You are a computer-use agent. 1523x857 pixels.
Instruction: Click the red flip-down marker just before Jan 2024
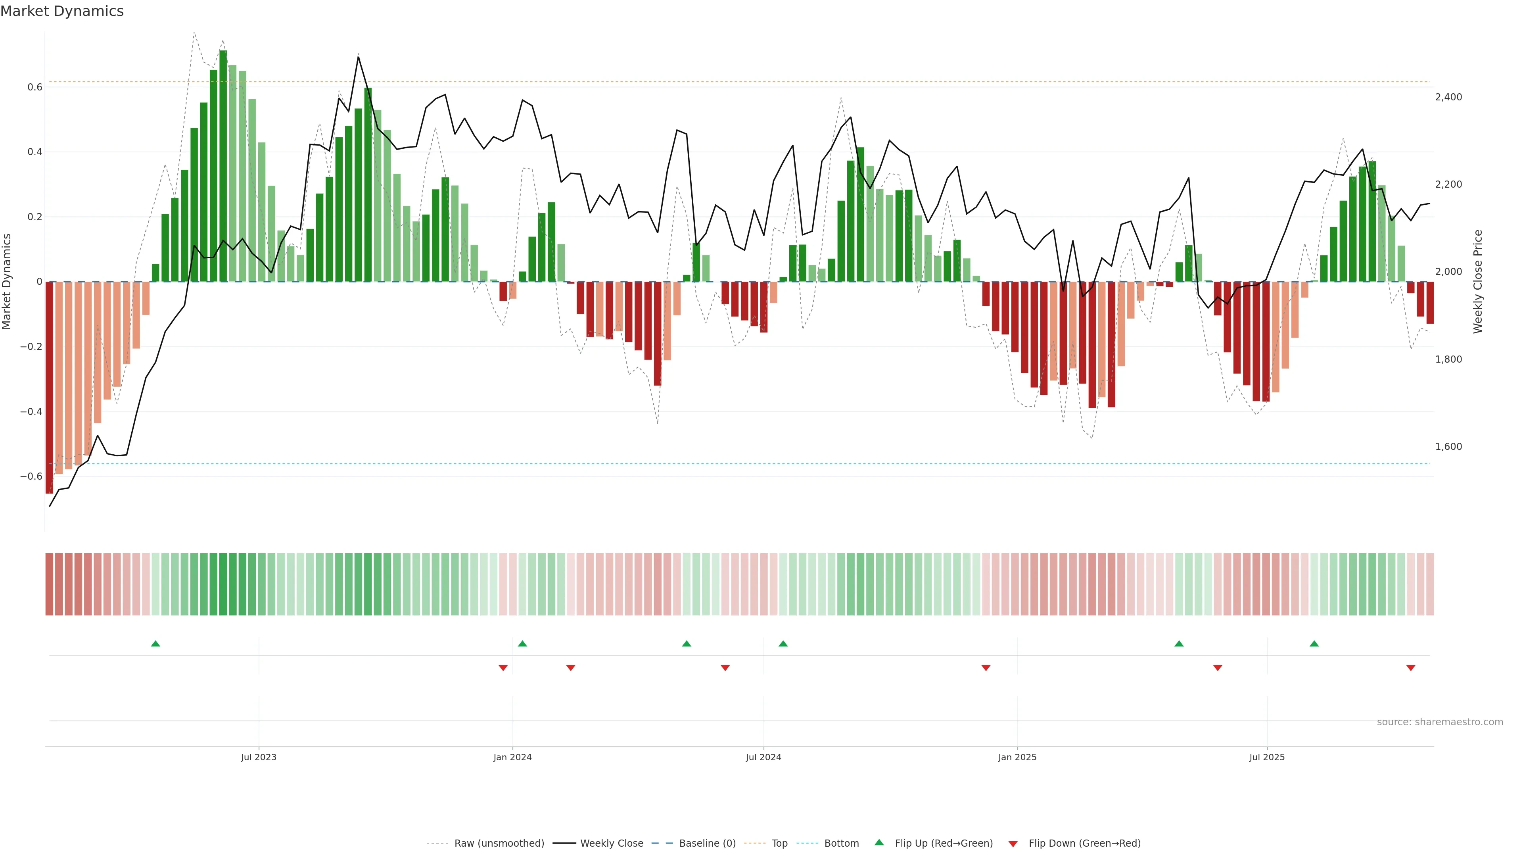tap(503, 668)
